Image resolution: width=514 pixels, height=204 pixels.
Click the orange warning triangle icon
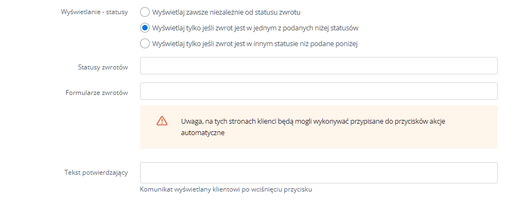[162, 121]
